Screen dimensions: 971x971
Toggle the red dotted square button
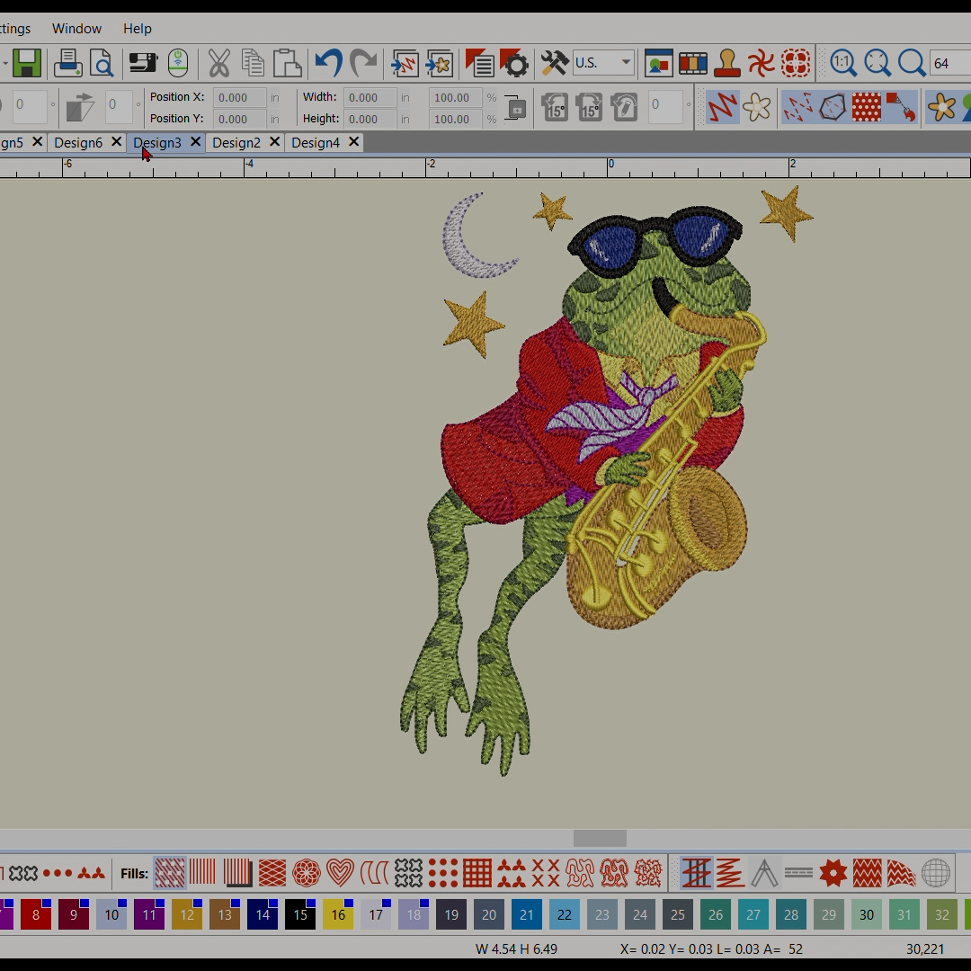click(x=867, y=107)
